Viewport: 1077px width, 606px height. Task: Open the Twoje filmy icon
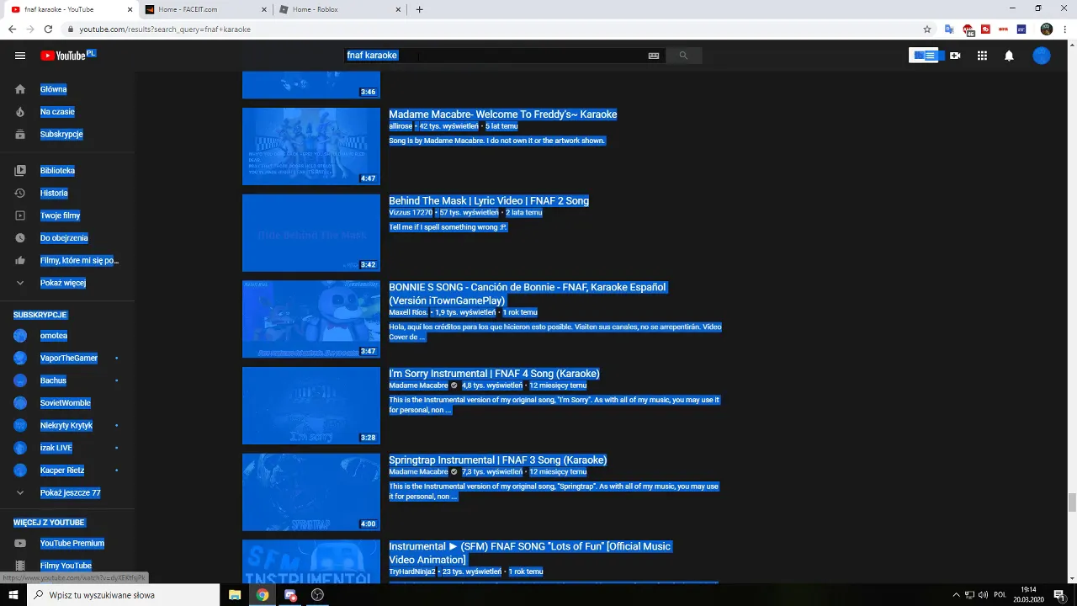coord(20,216)
